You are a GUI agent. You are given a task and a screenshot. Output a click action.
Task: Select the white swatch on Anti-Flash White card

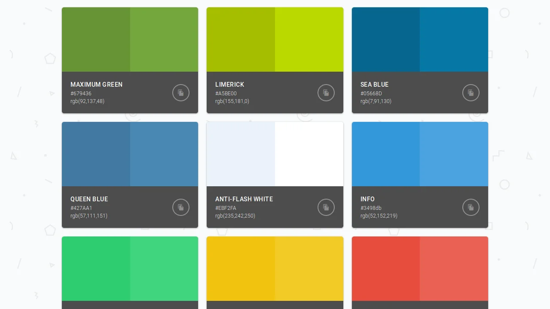coord(309,154)
